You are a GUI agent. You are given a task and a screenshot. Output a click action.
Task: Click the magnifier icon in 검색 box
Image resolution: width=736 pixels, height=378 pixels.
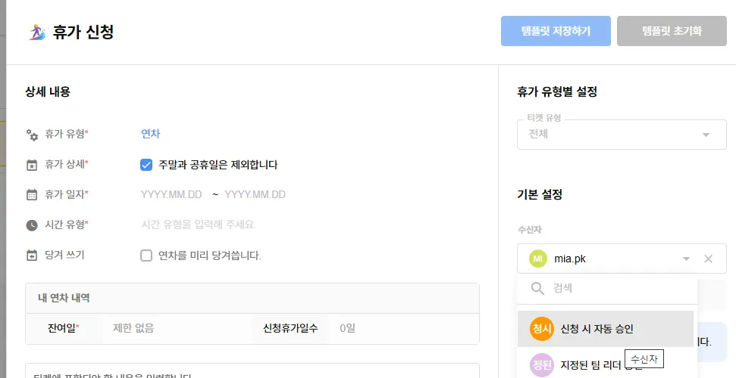click(537, 287)
